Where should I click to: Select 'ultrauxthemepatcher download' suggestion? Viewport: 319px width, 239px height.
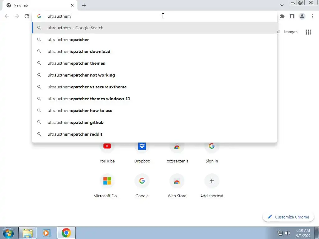pyautogui.click(x=155, y=51)
